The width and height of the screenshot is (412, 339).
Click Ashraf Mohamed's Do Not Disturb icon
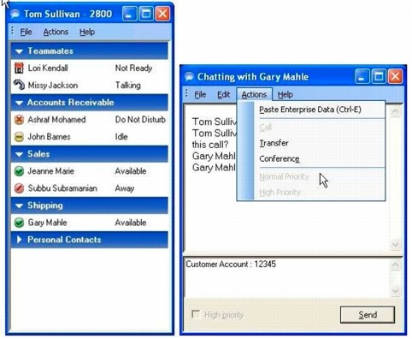pyautogui.click(x=19, y=120)
